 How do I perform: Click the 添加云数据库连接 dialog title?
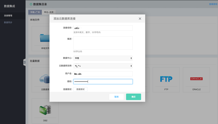point(65,19)
